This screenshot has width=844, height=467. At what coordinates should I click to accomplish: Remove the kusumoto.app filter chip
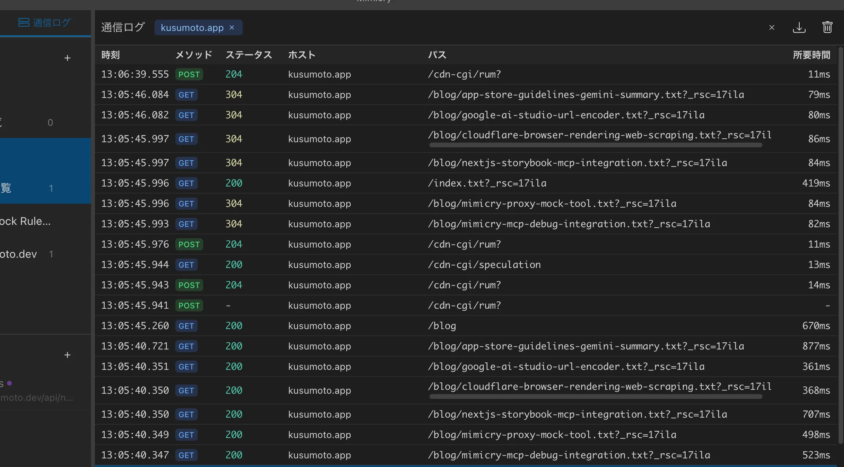232,27
